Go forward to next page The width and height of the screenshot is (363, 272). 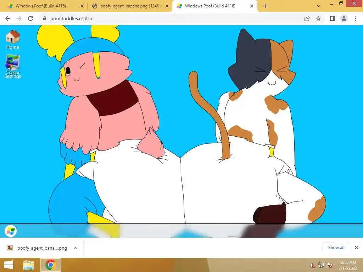19,18
